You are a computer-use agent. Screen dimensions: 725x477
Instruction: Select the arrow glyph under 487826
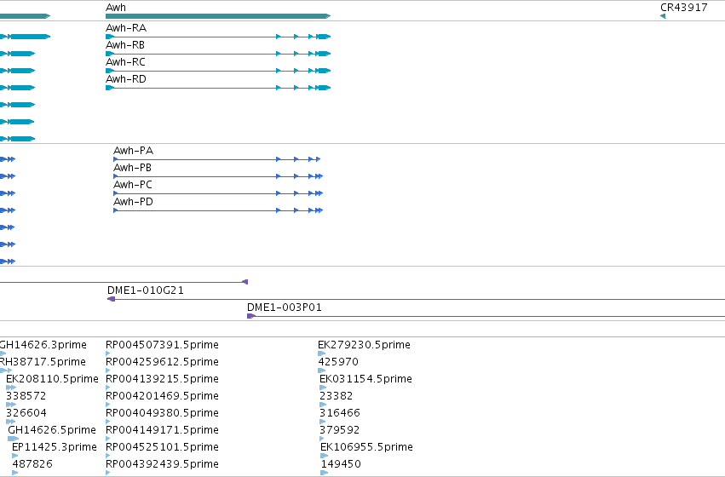click(15, 473)
